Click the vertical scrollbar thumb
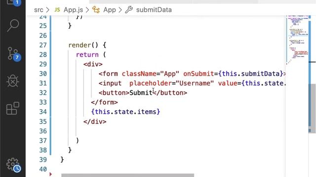The width and height of the screenshot is (316, 177). pyautogui.click(x=312, y=108)
